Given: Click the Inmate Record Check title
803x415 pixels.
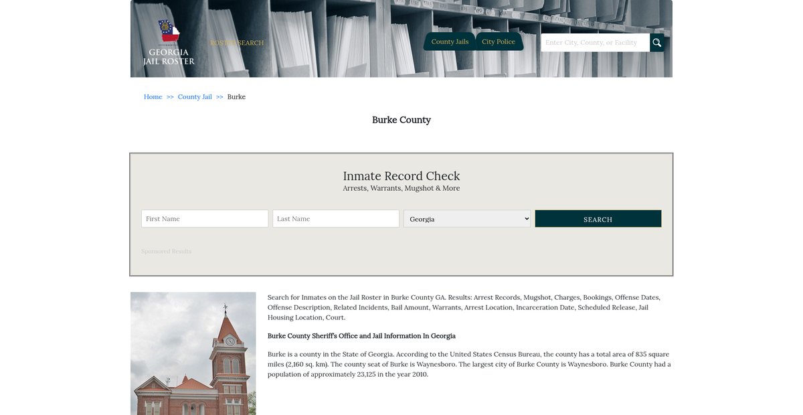Looking at the screenshot, I should [x=401, y=176].
